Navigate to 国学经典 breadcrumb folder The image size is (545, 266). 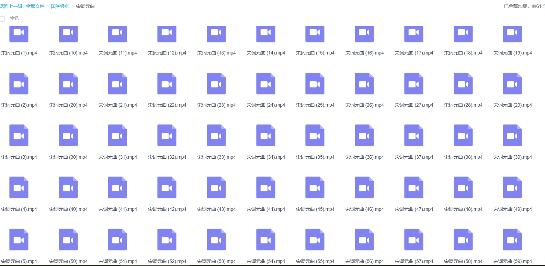60,6
